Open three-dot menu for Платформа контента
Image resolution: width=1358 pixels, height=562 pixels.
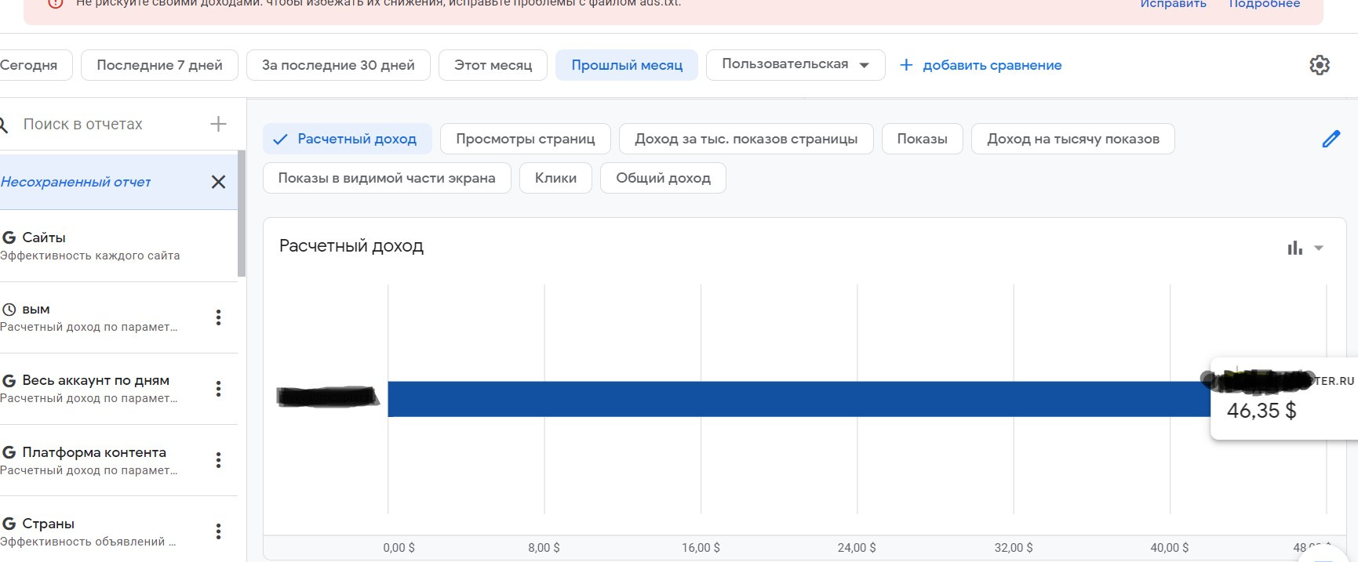[x=218, y=460]
